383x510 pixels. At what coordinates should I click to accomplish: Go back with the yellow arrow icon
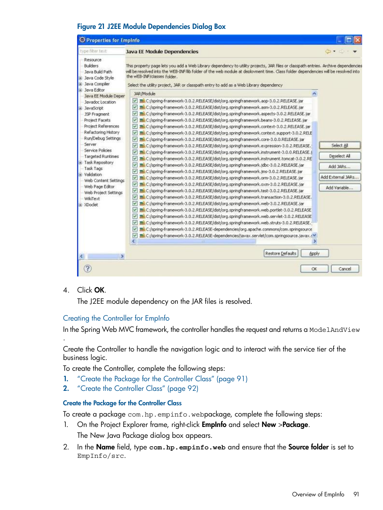(x=328, y=51)
